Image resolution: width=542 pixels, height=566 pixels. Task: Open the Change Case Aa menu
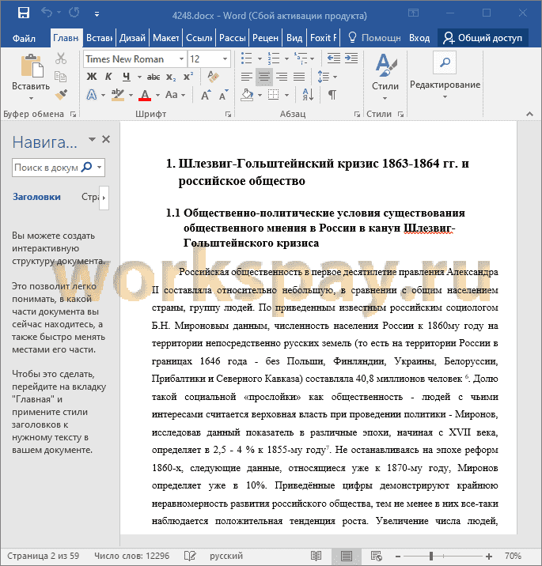[175, 95]
